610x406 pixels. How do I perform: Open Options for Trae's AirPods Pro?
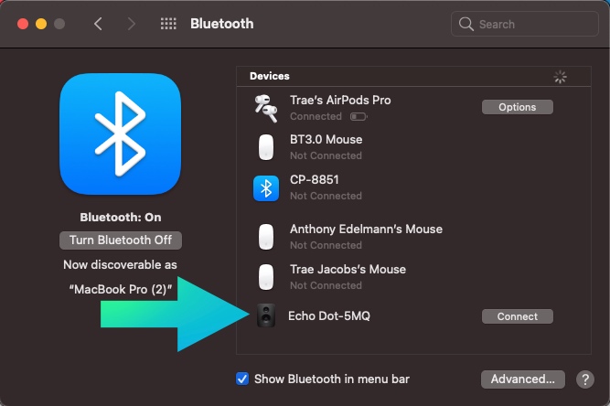517,107
